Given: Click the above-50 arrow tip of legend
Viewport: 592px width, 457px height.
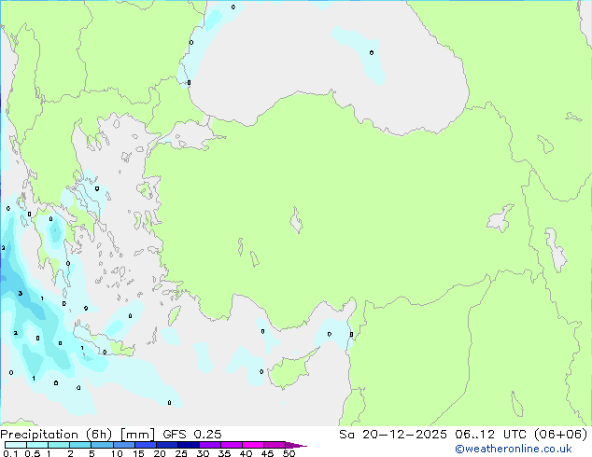Looking at the screenshot, I should [296, 445].
